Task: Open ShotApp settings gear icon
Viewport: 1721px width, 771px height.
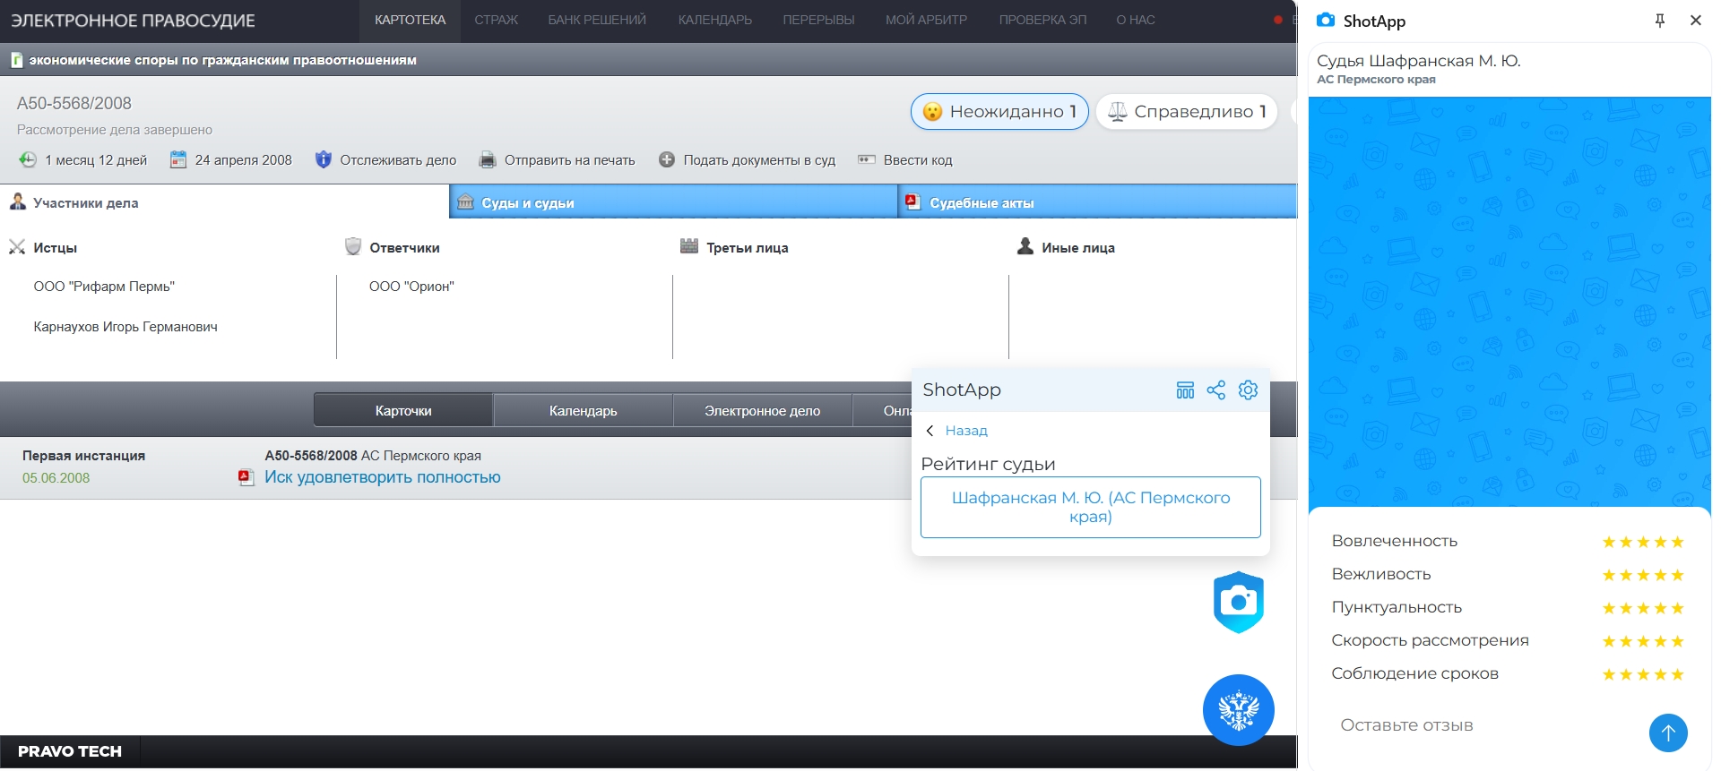Action: (1248, 390)
